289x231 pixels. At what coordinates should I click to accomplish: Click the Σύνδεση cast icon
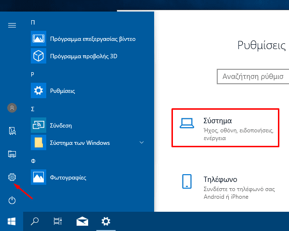[x=39, y=125]
